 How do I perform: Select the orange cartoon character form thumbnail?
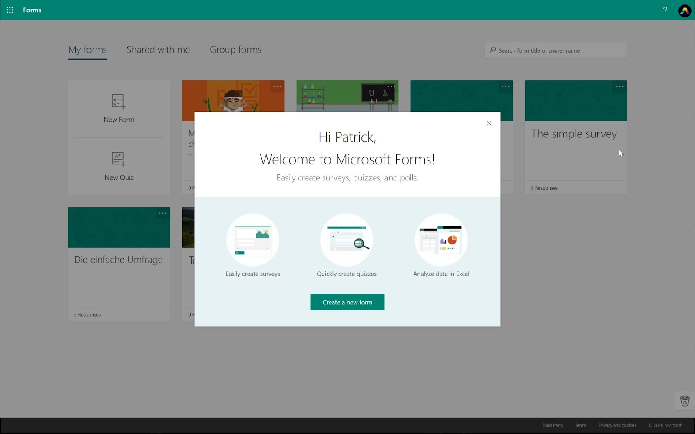click(233, 96)
